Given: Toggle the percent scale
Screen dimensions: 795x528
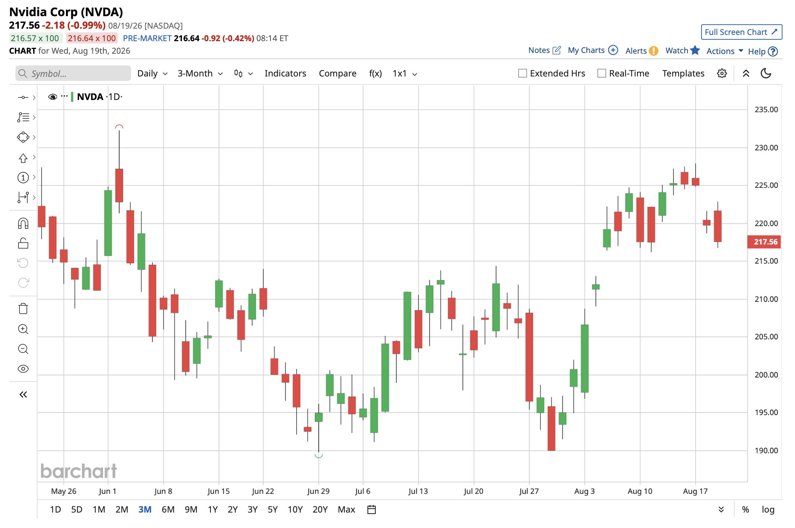Looking at the screenshot, I should tap(745, 509).
